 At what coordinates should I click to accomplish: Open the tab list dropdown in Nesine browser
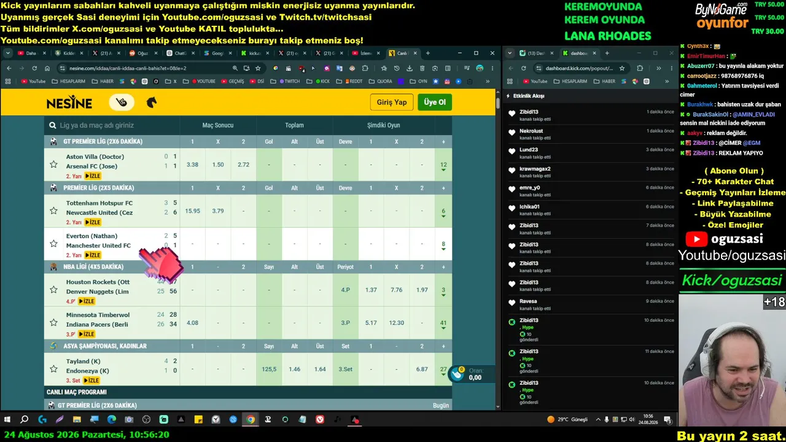[9, 53]
